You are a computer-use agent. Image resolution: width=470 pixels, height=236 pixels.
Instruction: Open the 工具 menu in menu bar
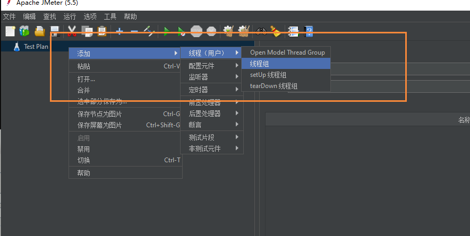pyautogui.click(x=110, y=16)
